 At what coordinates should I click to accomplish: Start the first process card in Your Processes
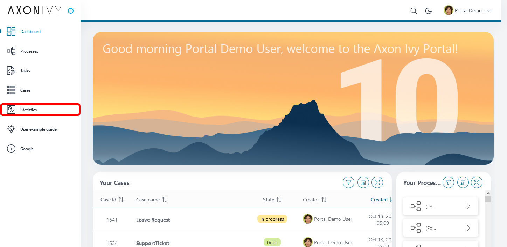pos(441,206)
